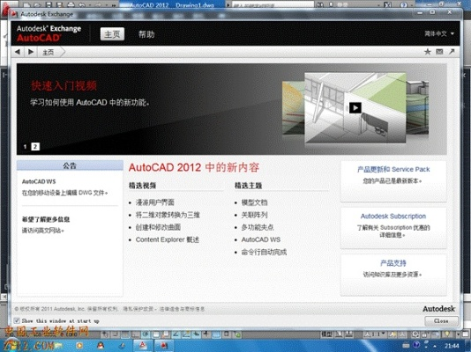Show hidden tray icons arrow
This screenshot has width=471, height=352.
click(x=435, y=346)
